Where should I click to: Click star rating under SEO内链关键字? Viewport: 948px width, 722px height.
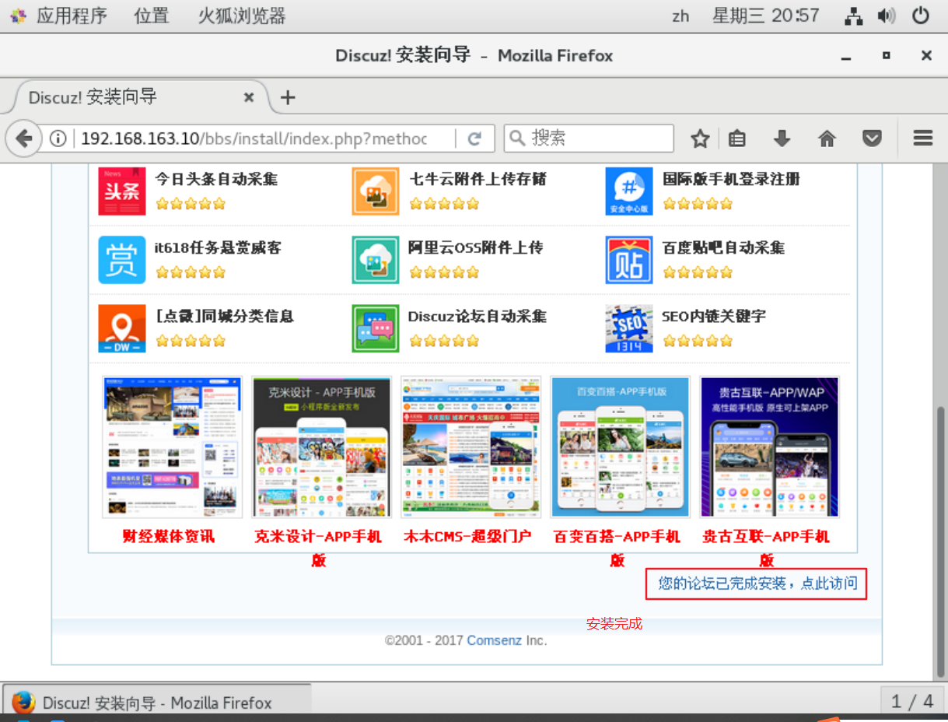[x=698, y=341]
